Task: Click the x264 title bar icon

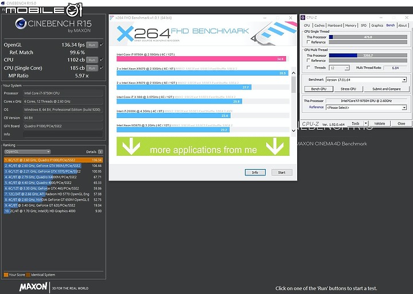Action: (x=112, y=18)
